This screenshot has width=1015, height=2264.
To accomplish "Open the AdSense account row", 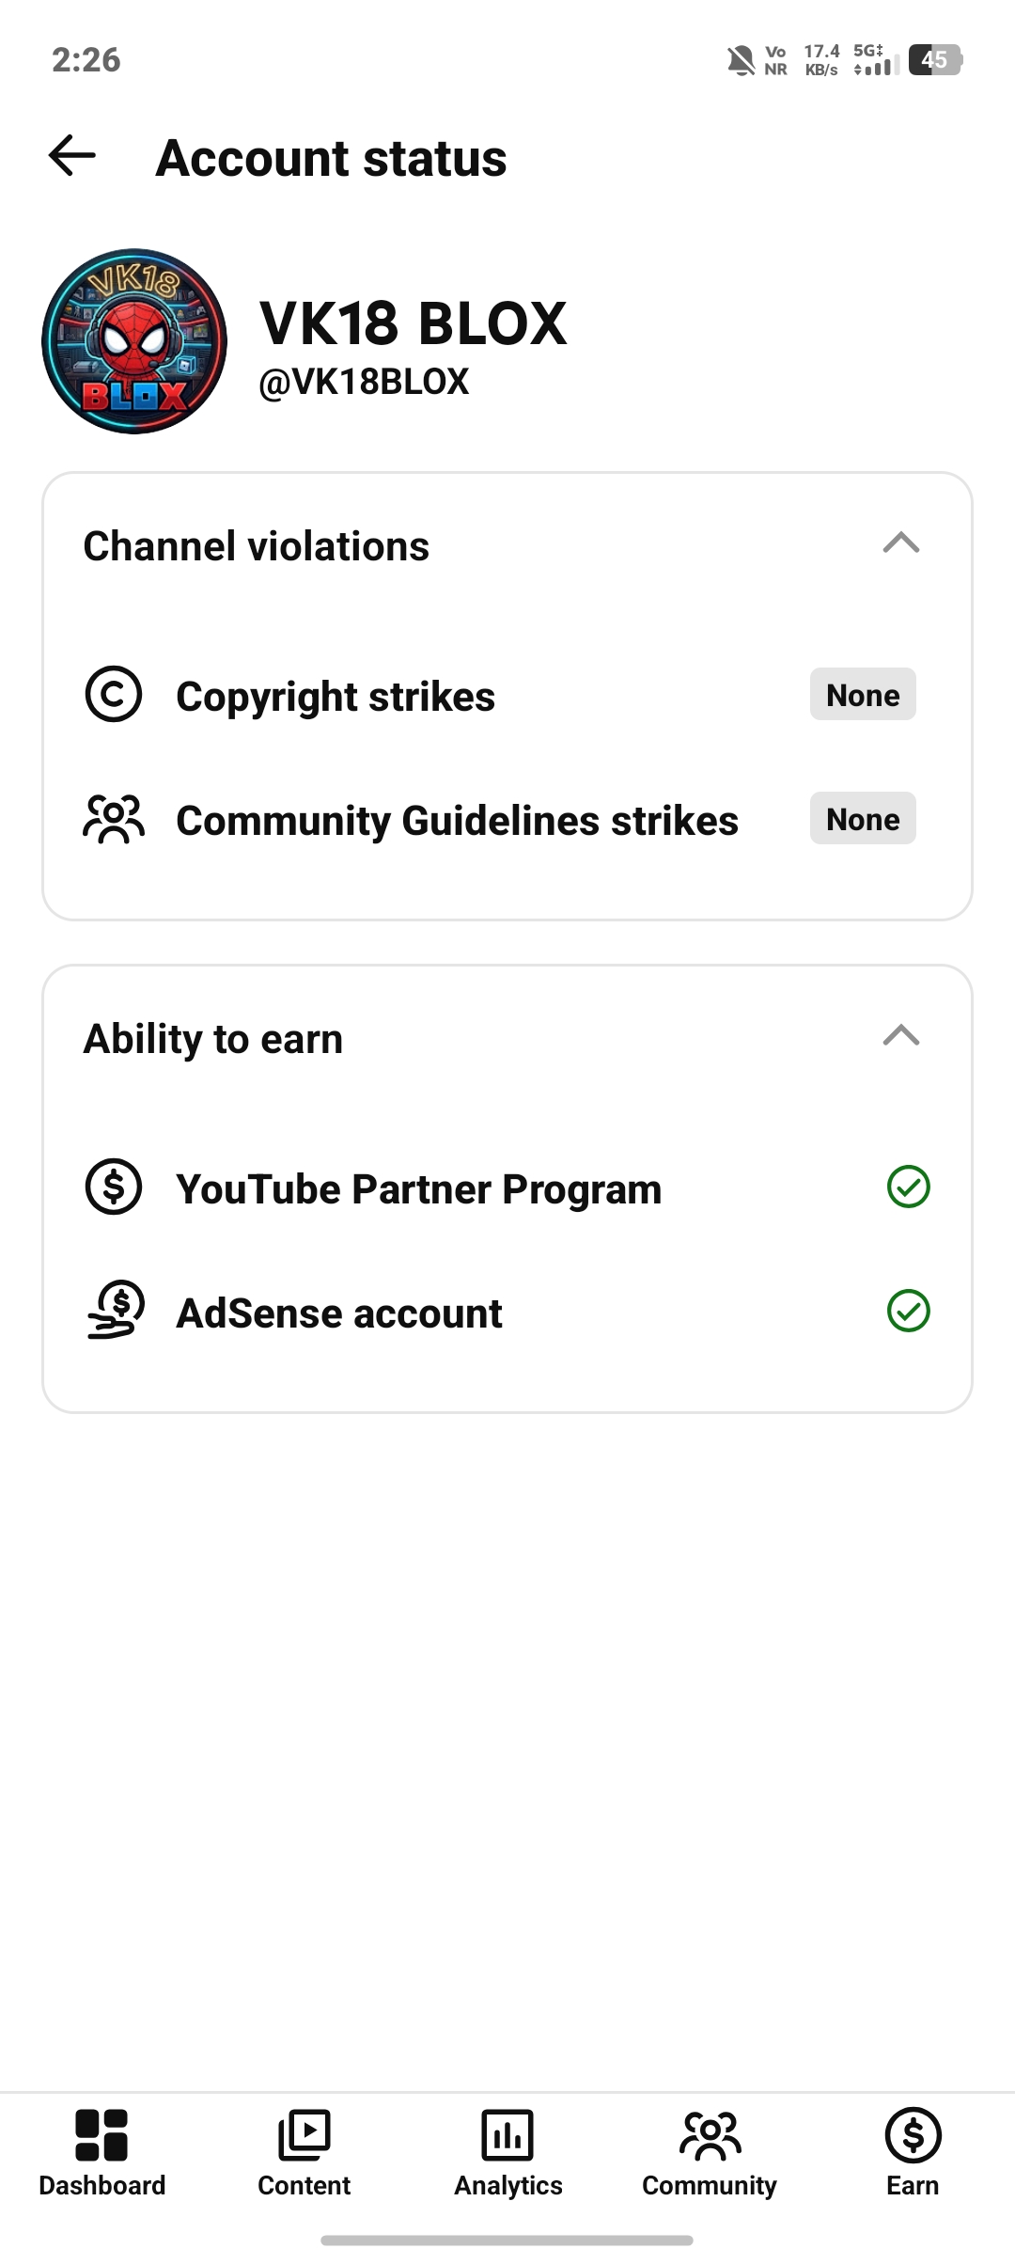I will [x=507, y=1312].
